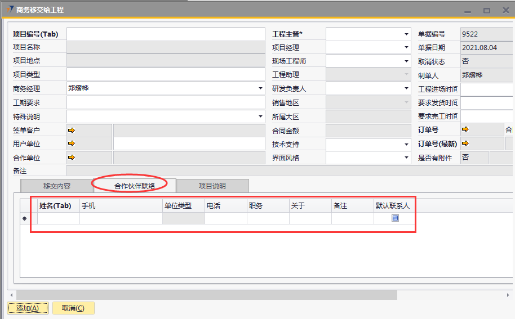The height and width of the screenshot is (319, 515).
Task: Open the 合作伙伴联络 tab
Action: click(x=134, y=185)
